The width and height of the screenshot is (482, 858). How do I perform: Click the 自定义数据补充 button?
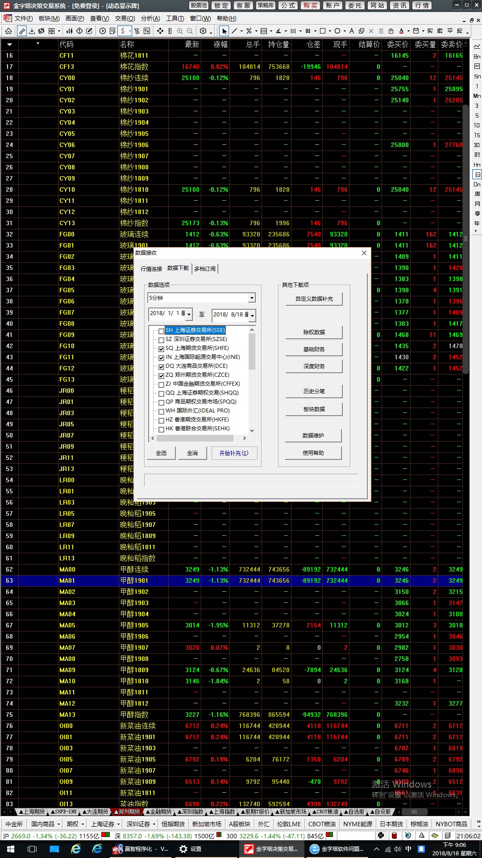[x=314, y=299]
